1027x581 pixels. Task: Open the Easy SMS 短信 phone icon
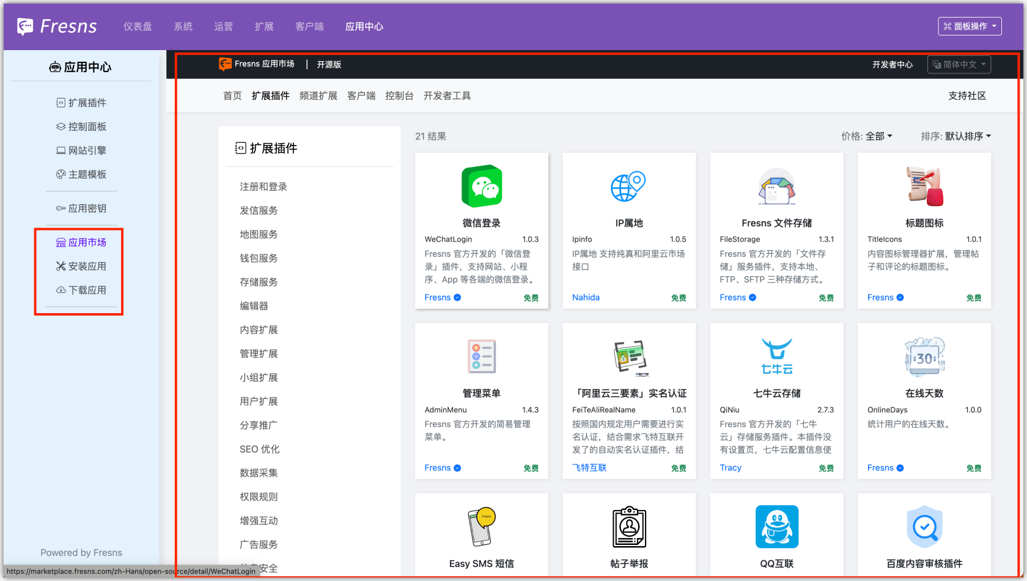tap(482, 527)
